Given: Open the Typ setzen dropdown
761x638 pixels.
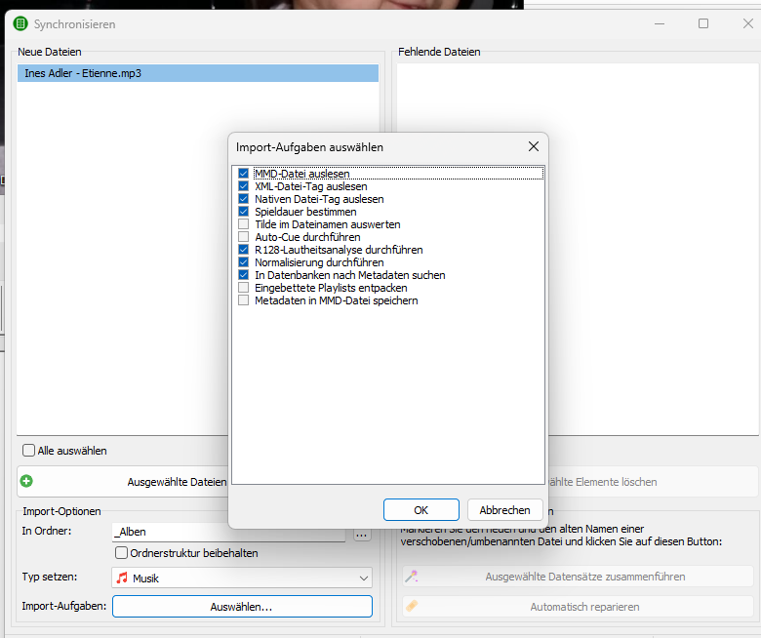Looking at the screenshot, I should pos(363,578).
